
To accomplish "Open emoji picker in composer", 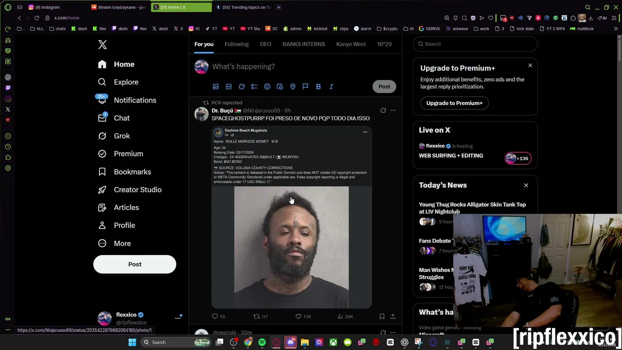I will click(x=267, y=87).
